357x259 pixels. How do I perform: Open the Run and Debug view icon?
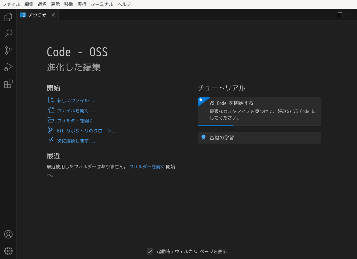8,67
